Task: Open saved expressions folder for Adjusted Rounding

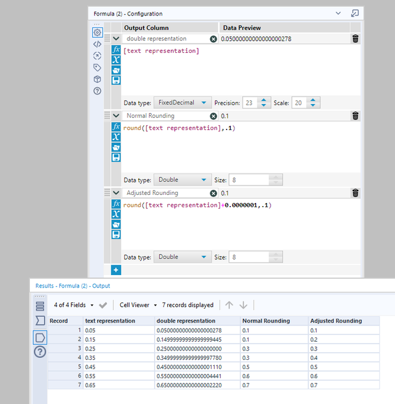Action: pos(116,225)
